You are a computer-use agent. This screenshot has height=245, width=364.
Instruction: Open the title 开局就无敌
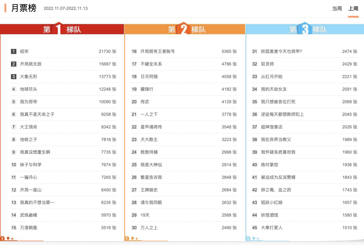point(31,64)
